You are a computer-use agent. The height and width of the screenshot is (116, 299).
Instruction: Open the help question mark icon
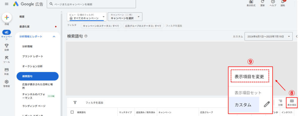point(273,2)
